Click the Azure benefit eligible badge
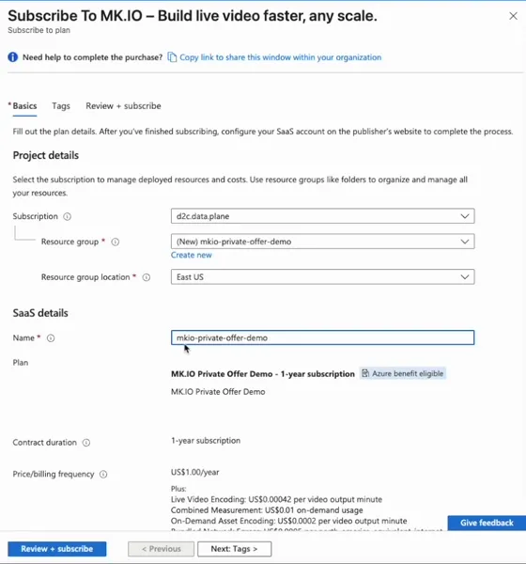Viewport: 526px width, 564px height. point(403,374)
